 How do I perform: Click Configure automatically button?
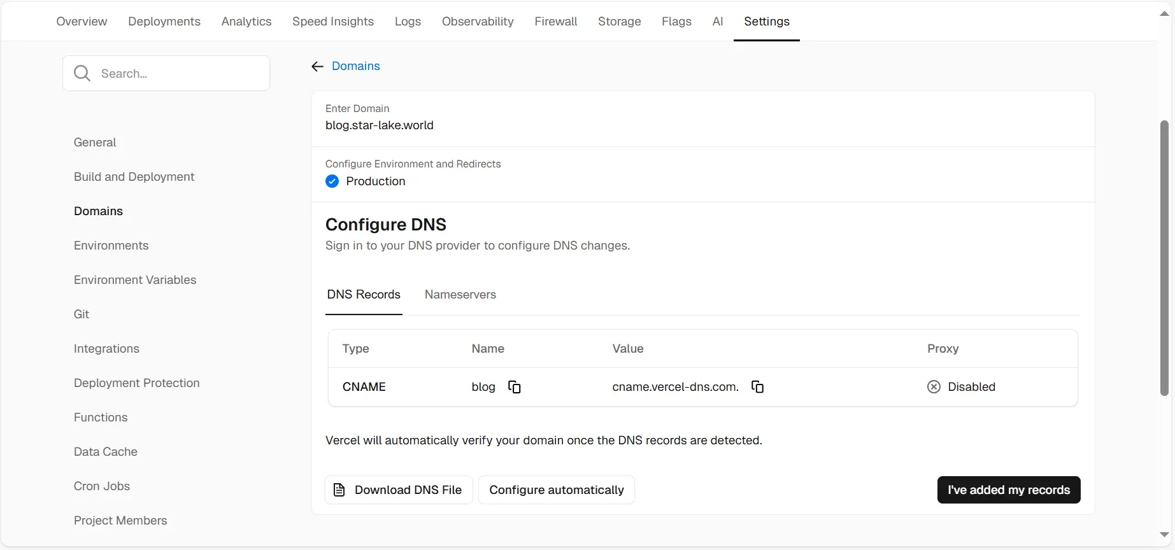tap(557, 490)
